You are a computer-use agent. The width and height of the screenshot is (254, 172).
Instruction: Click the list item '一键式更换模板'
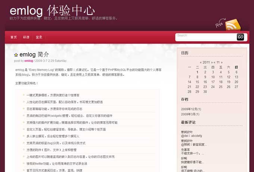(x=53, y=95)
